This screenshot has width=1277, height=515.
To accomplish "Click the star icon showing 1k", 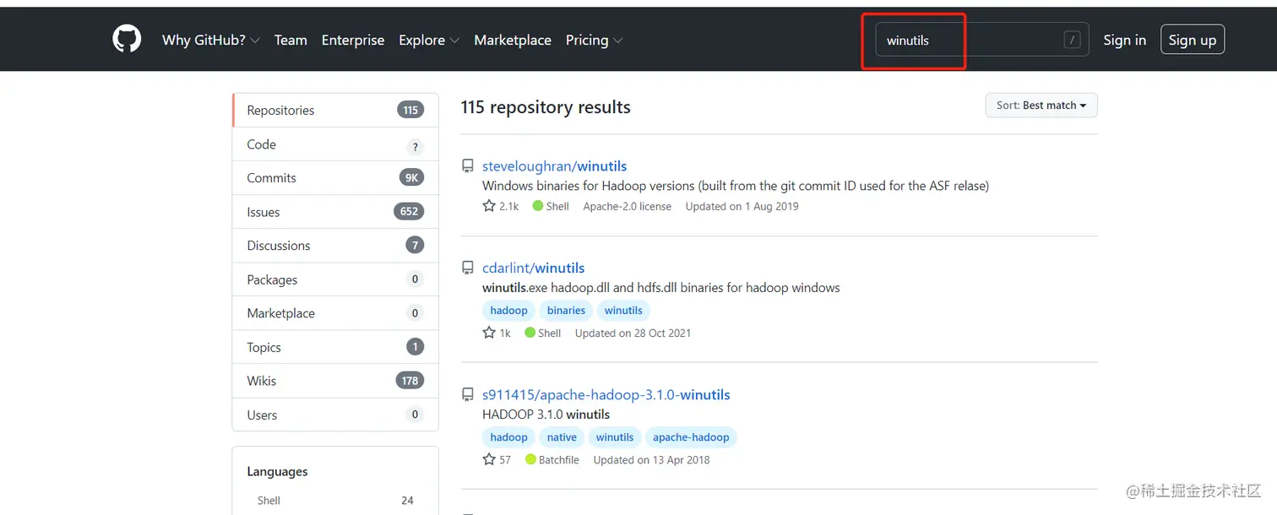I will (x=489, y=333).
